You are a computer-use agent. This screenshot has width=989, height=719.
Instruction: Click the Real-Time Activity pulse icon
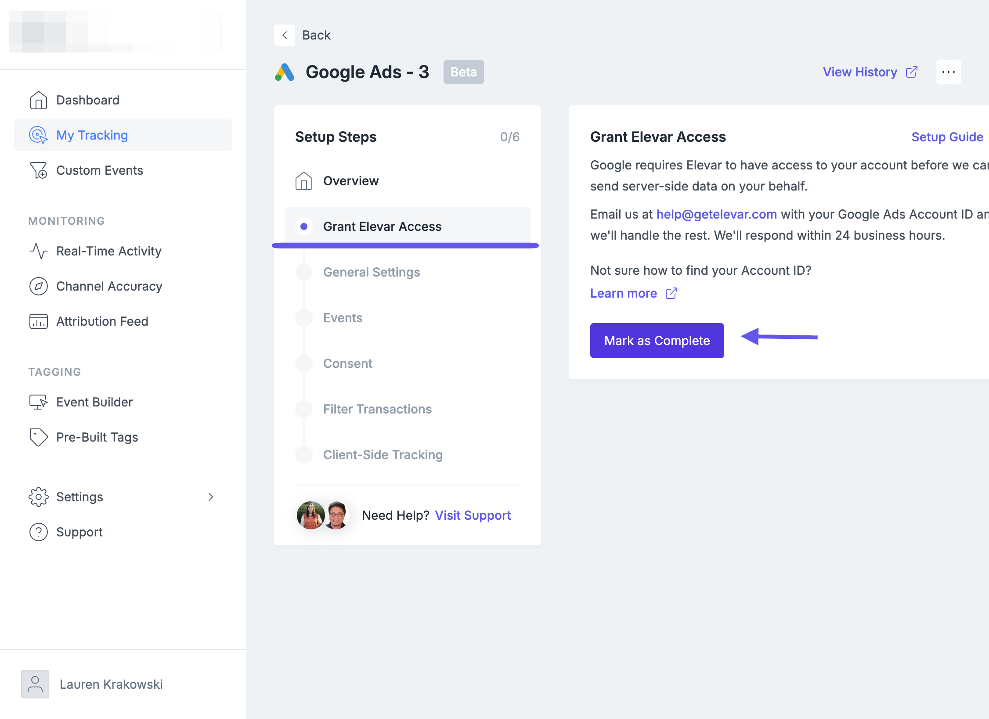[x=39, y=251]
